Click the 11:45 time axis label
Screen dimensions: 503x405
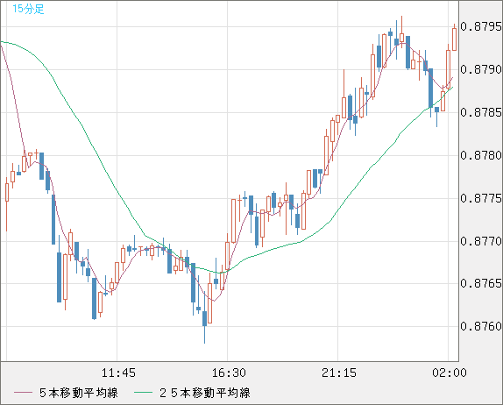(x=118, y=373)
